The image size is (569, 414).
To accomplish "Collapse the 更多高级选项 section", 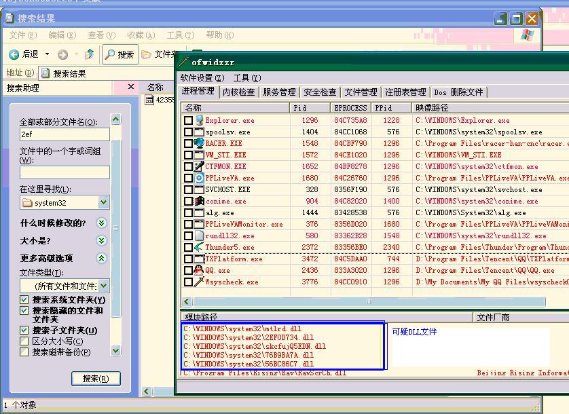I will tap(102, 258).
